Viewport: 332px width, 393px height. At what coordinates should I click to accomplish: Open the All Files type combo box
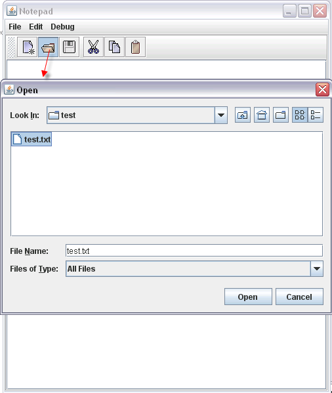194,269
